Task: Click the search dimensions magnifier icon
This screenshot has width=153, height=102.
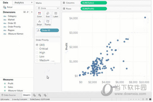Action: tap(28, 12)
